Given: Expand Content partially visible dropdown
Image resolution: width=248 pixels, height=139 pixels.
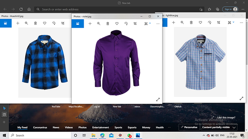Looking at the screenshot, I should 219,127.
